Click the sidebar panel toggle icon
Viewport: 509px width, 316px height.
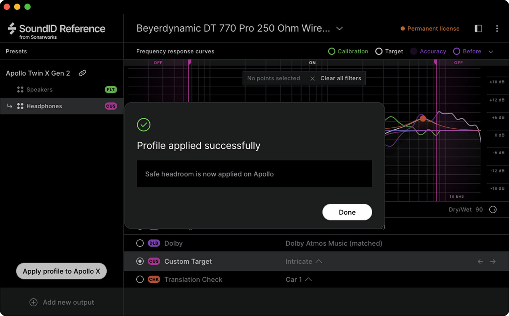[x=478, y=28]
